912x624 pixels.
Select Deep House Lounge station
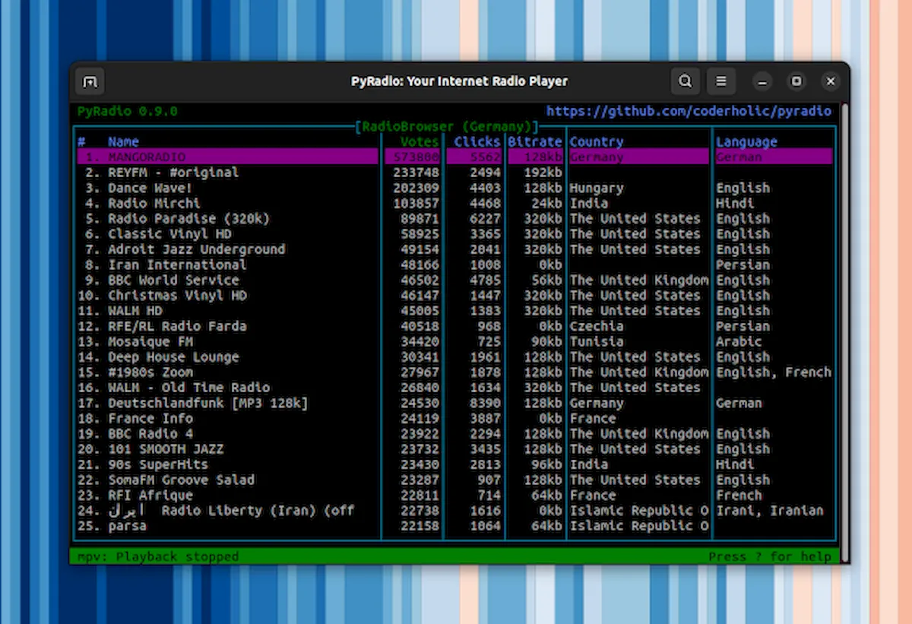tap(454, 356)
